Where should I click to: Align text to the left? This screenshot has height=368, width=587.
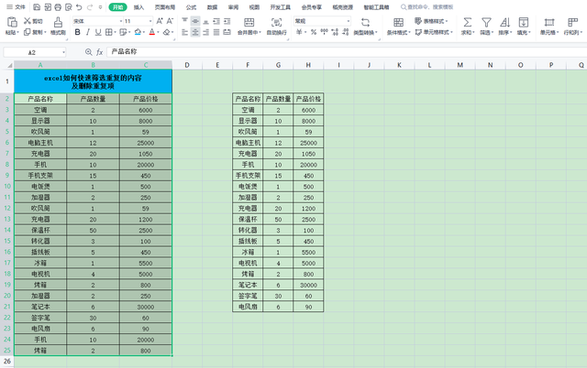coord(184,33)
